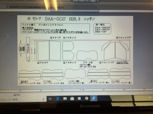This screenshot has height=114, width=153.
Task: Select the クロス貼り スマートルームミラー無し rear glass pattern
Action: (120, 74)
